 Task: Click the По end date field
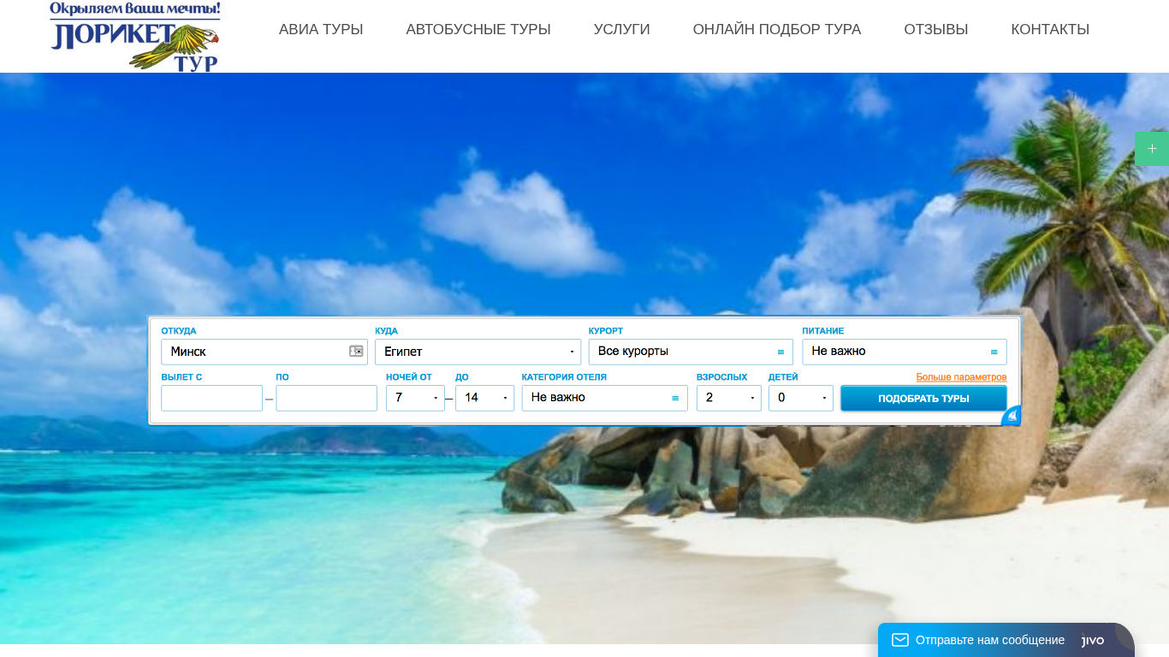pos(326,398)
